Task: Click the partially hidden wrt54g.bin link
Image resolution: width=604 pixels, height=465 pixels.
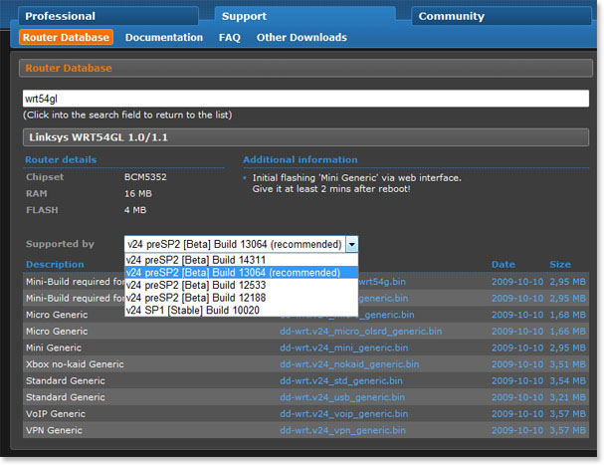Action: click(x=382, y=282)
